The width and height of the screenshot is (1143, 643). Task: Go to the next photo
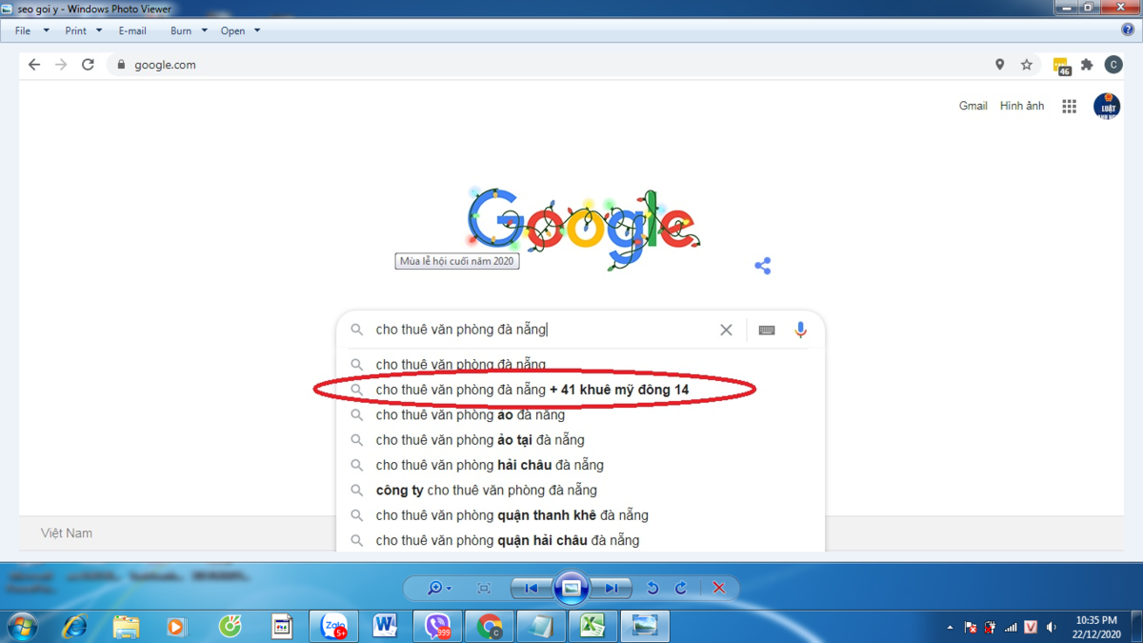tap(611, 588)
